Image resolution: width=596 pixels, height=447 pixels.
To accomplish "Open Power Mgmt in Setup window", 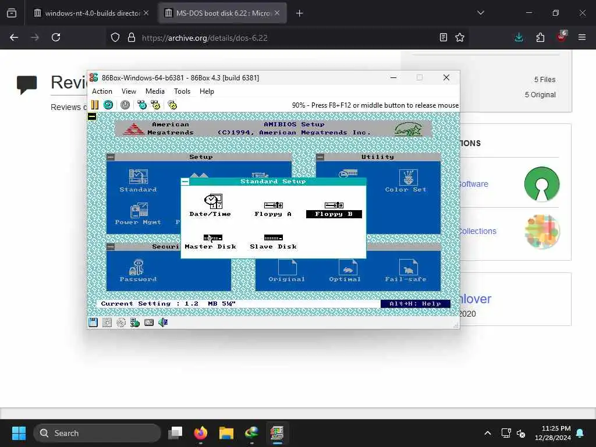I will point(139,214).
